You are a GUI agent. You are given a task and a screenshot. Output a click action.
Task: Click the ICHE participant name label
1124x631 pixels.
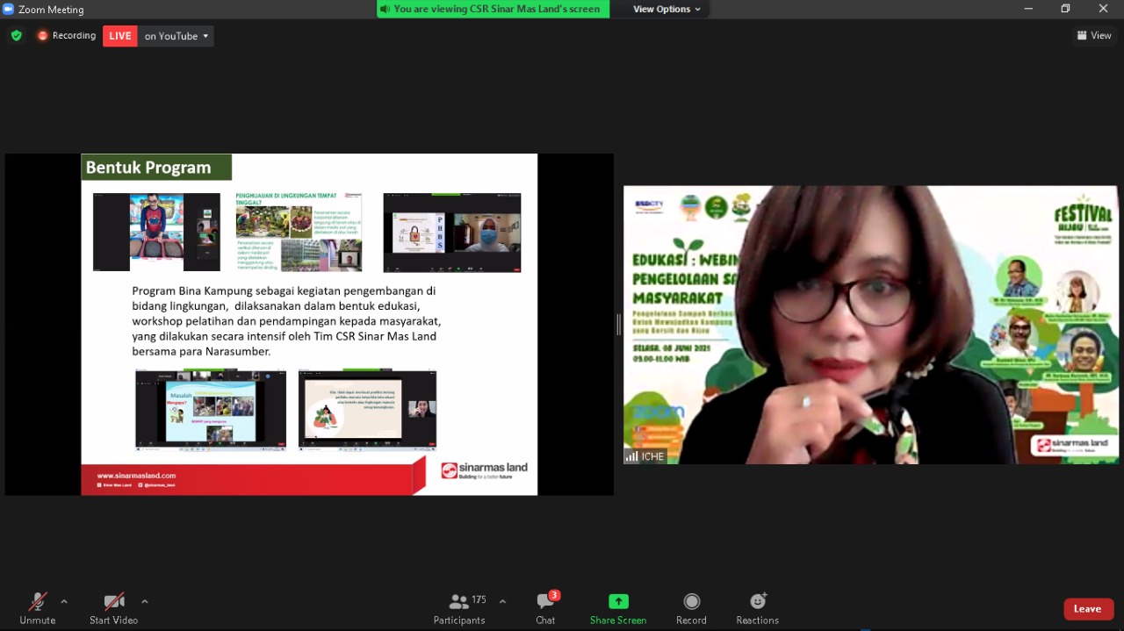click(x=645, y=456)
